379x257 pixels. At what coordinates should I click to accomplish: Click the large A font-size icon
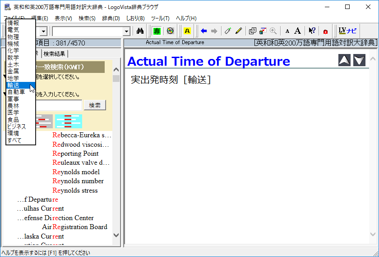[x=298, y=31]
